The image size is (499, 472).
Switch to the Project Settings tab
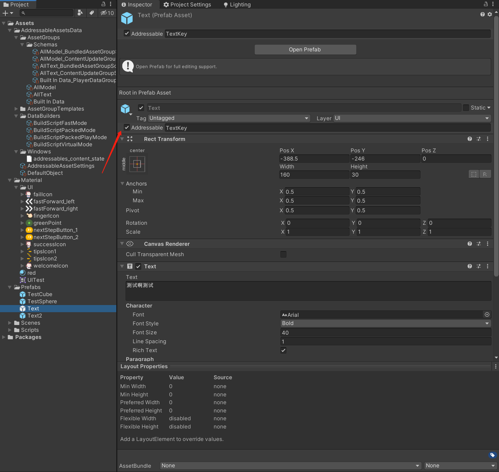click(x=187, y=4)
